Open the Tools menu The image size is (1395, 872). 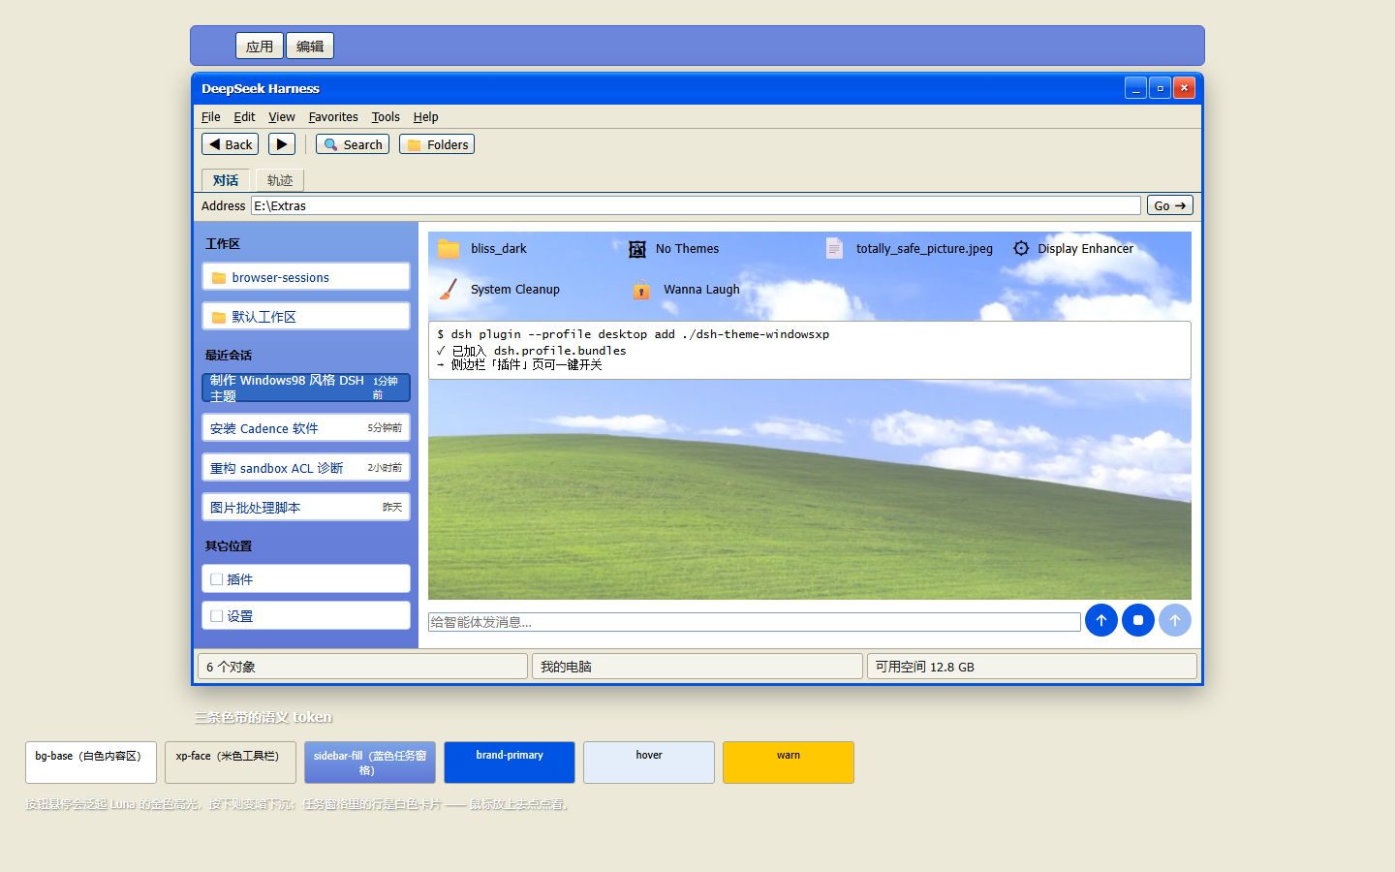[x=386, y=117]
